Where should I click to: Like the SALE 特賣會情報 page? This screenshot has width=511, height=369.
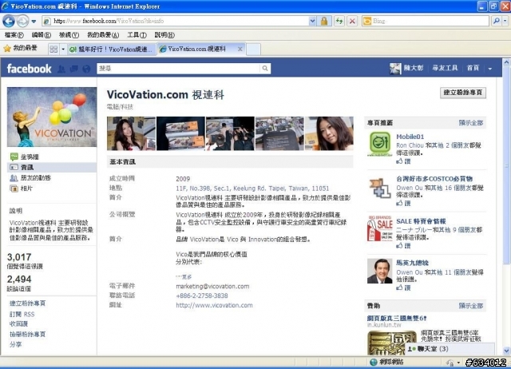404,246
